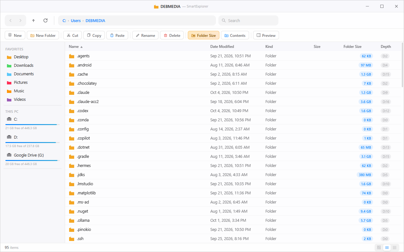Select the .ssh folder row

(x=233, y=239)
